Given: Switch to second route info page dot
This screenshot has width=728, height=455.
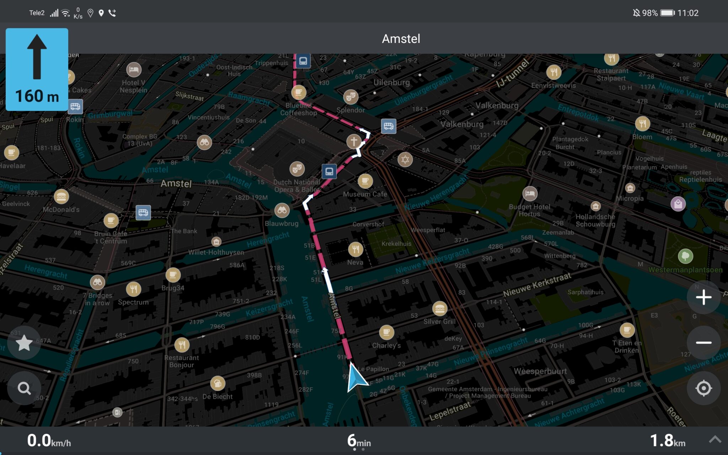Looking at the screenshot, I should (363, 449).
